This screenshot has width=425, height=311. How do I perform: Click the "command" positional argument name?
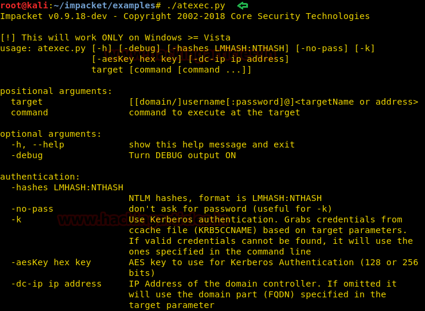click(29, 112)
